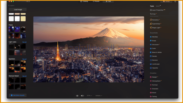Click the Essentials section heading
Viewport: 183px width, 103px height.
pyautogui.click(x=154, y=33)
